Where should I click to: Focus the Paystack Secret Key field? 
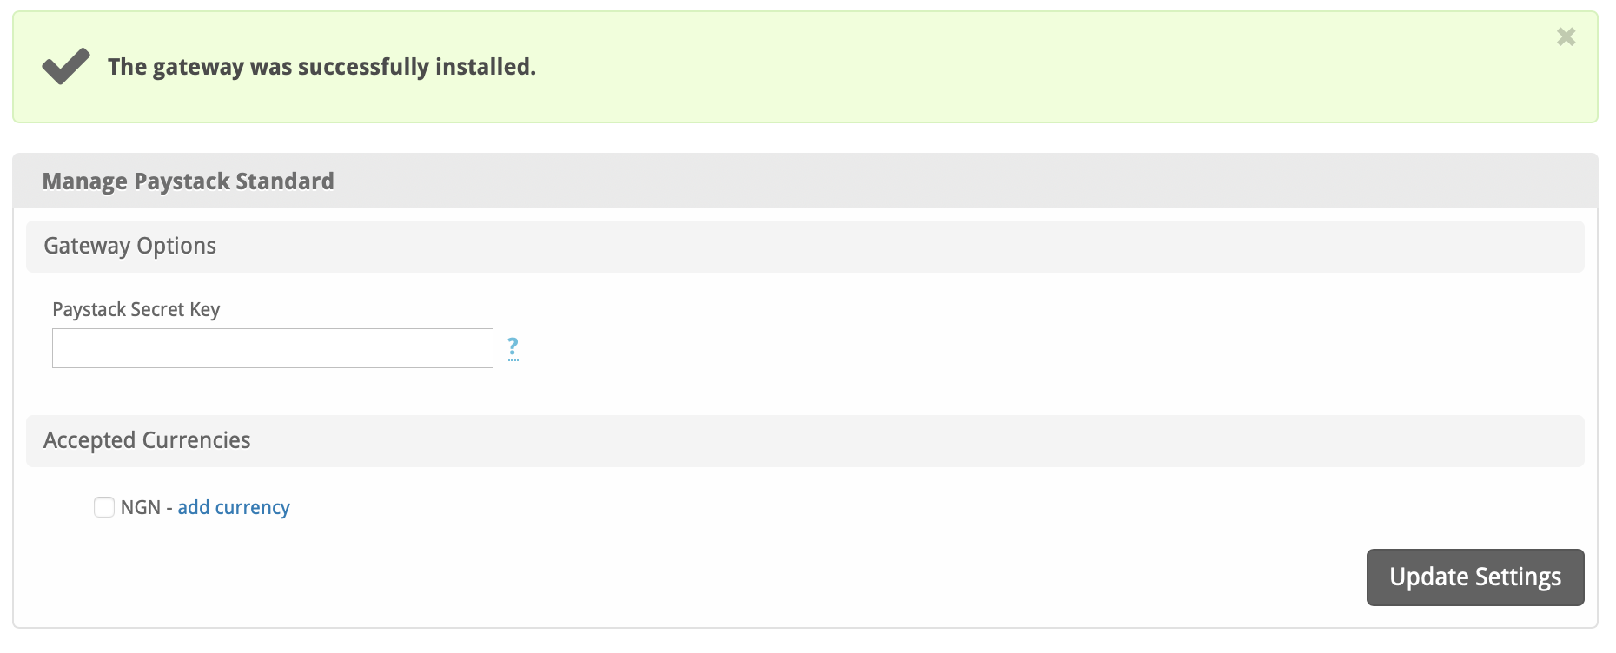tap(272, 348)
